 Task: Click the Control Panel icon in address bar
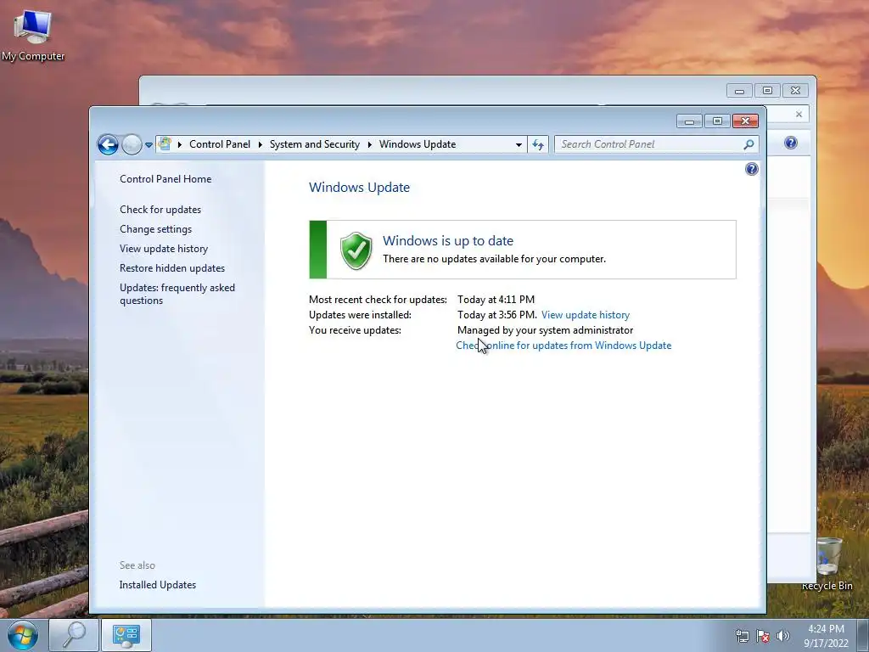[x=165, y=144]
